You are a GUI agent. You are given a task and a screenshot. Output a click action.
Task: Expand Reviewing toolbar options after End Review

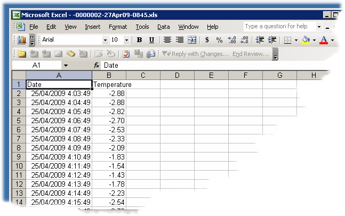click(x=275, y=54)
